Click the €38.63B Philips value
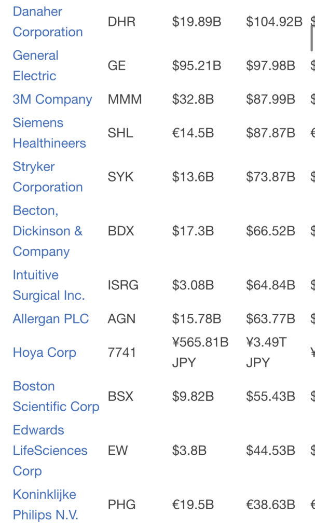This screenshot has height=531, width=315. tap(270, 505)
